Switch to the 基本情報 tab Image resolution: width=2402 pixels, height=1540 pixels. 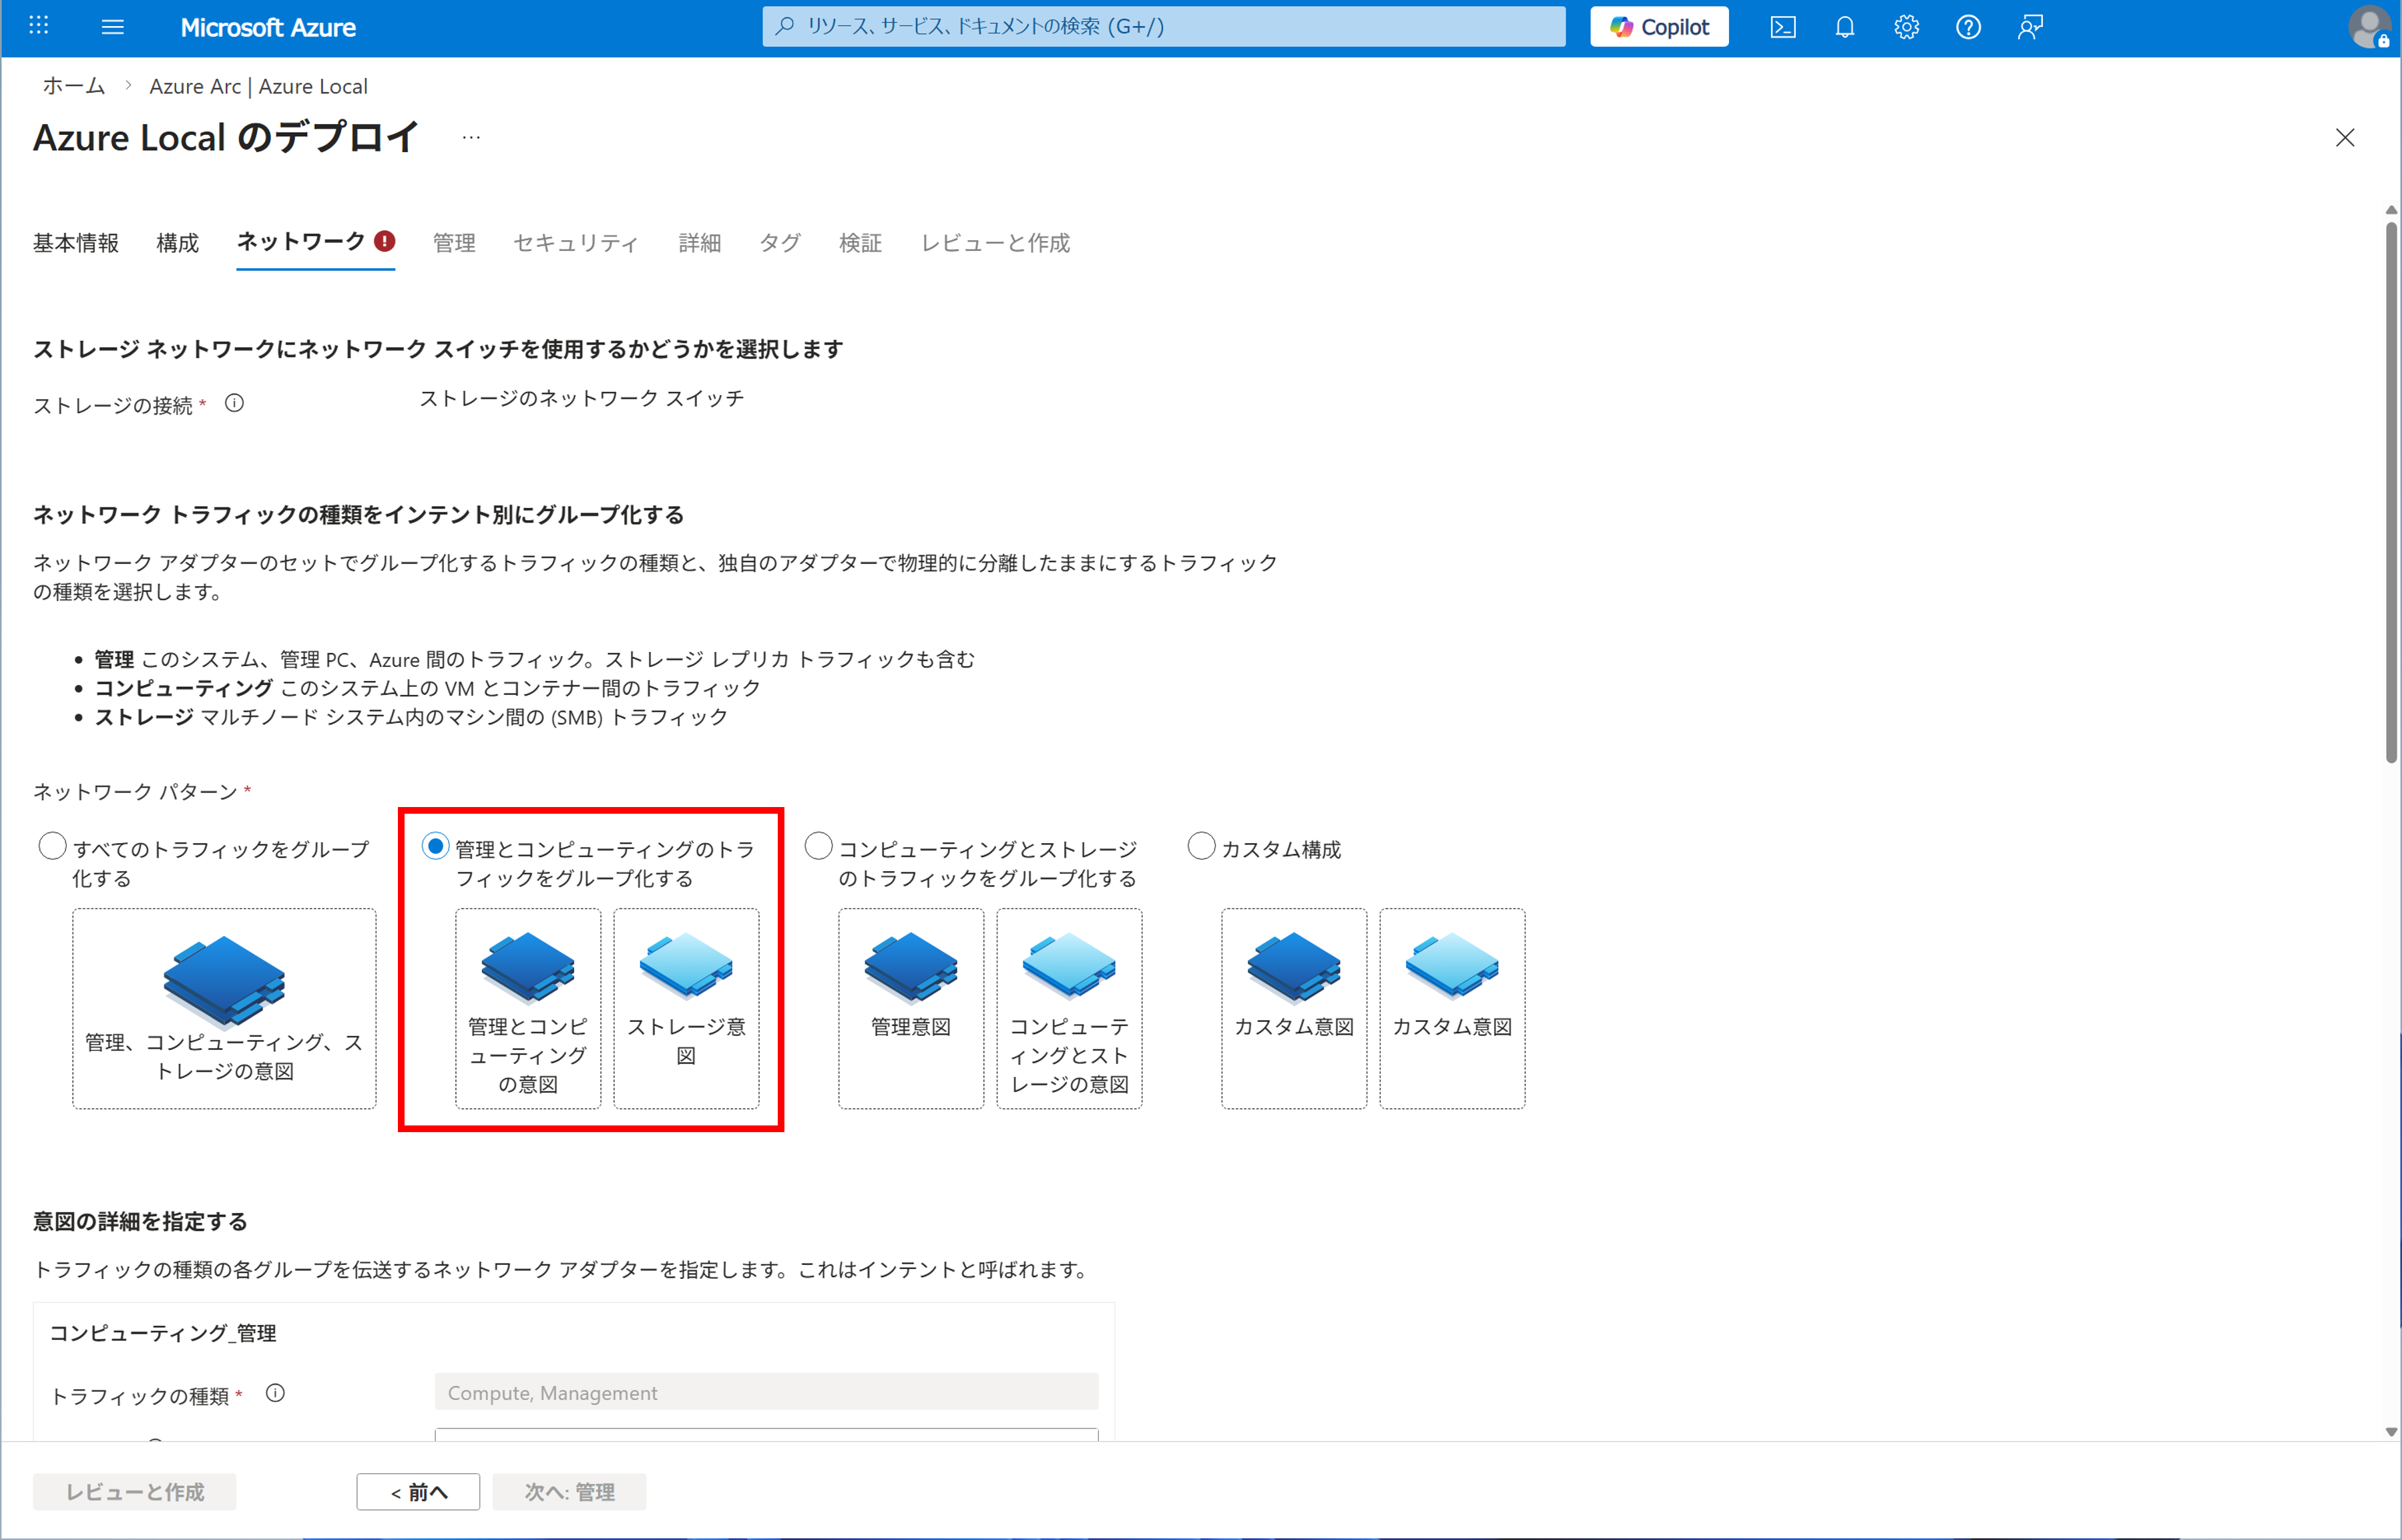tap(76, 243)
